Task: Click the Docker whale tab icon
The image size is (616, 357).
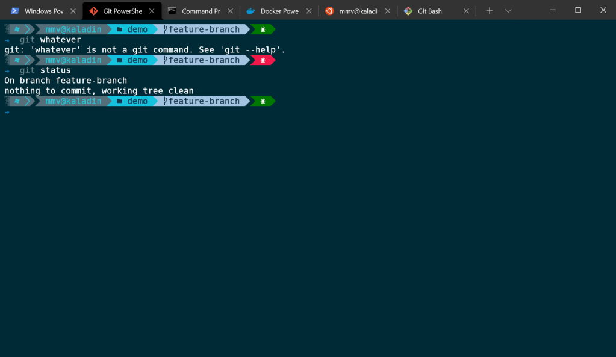Action: [250, 11]
